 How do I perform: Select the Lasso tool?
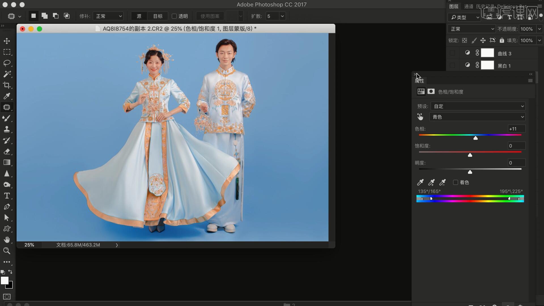pyautogui.click(x=7, y=63)
